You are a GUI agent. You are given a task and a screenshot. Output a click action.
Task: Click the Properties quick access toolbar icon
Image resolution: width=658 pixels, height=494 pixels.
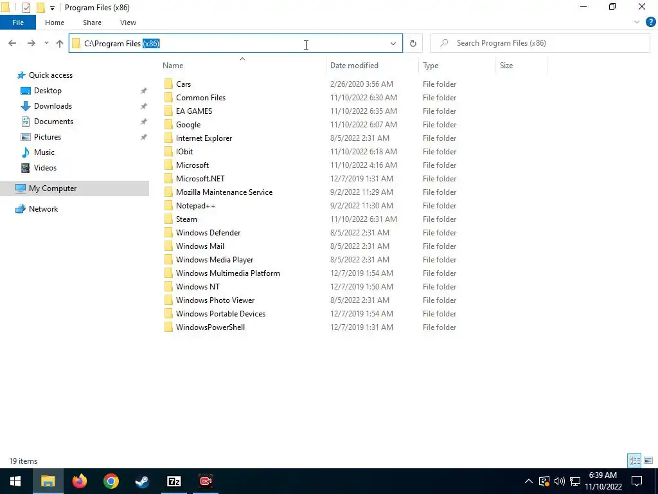tap(26, 8)
